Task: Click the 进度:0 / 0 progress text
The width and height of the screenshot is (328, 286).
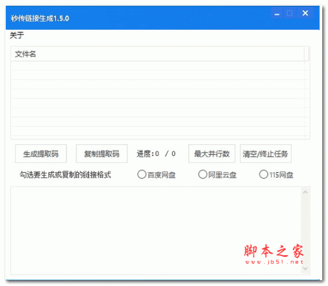Action: [x=156, y=154]
